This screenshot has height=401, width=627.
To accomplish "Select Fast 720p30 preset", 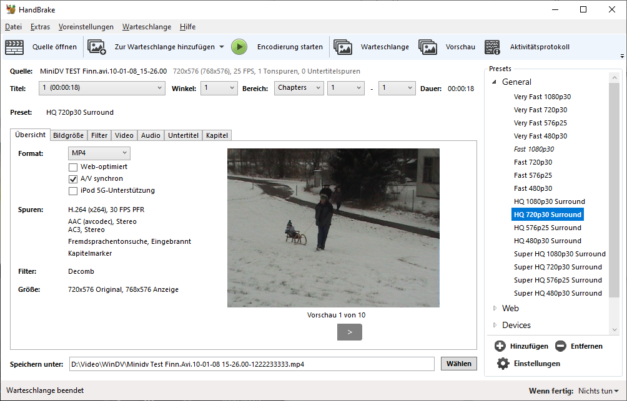I will coord(533,163).
